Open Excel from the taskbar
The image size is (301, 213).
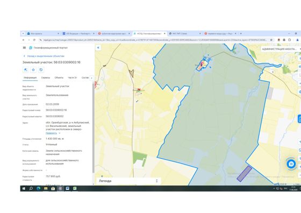[x=75, y=189]
